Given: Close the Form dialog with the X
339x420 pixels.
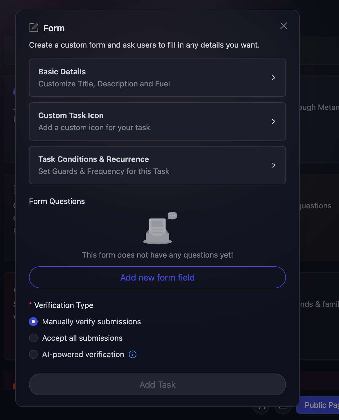Looking at the screenshot, I should [284, 26].
